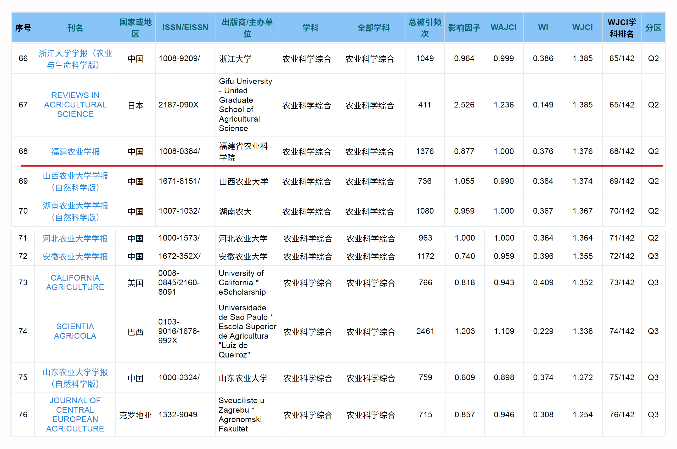Screen dimensions: 677x449
Task: Click the 序号 column header
Action: 23,27
